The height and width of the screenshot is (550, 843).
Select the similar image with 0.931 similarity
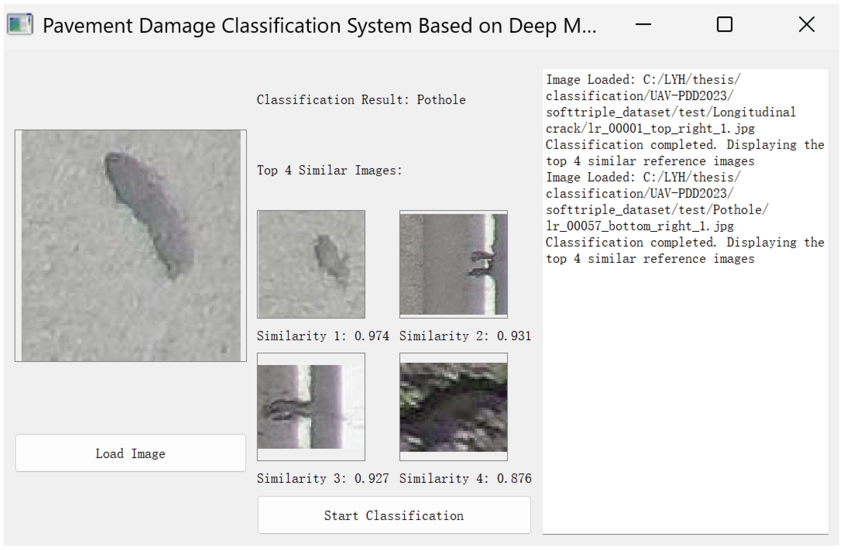tap(453, 264)
